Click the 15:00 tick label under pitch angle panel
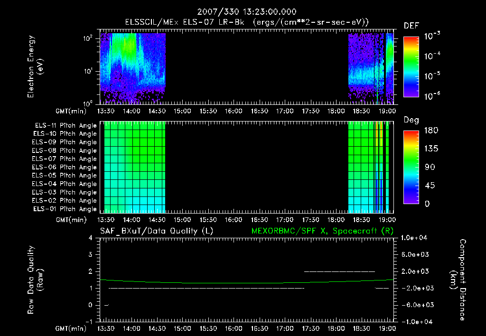486x336 pixels. (x=182, y=220)
